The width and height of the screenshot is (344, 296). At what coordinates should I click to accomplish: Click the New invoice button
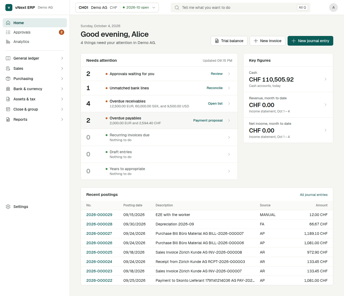pos(267,41)
